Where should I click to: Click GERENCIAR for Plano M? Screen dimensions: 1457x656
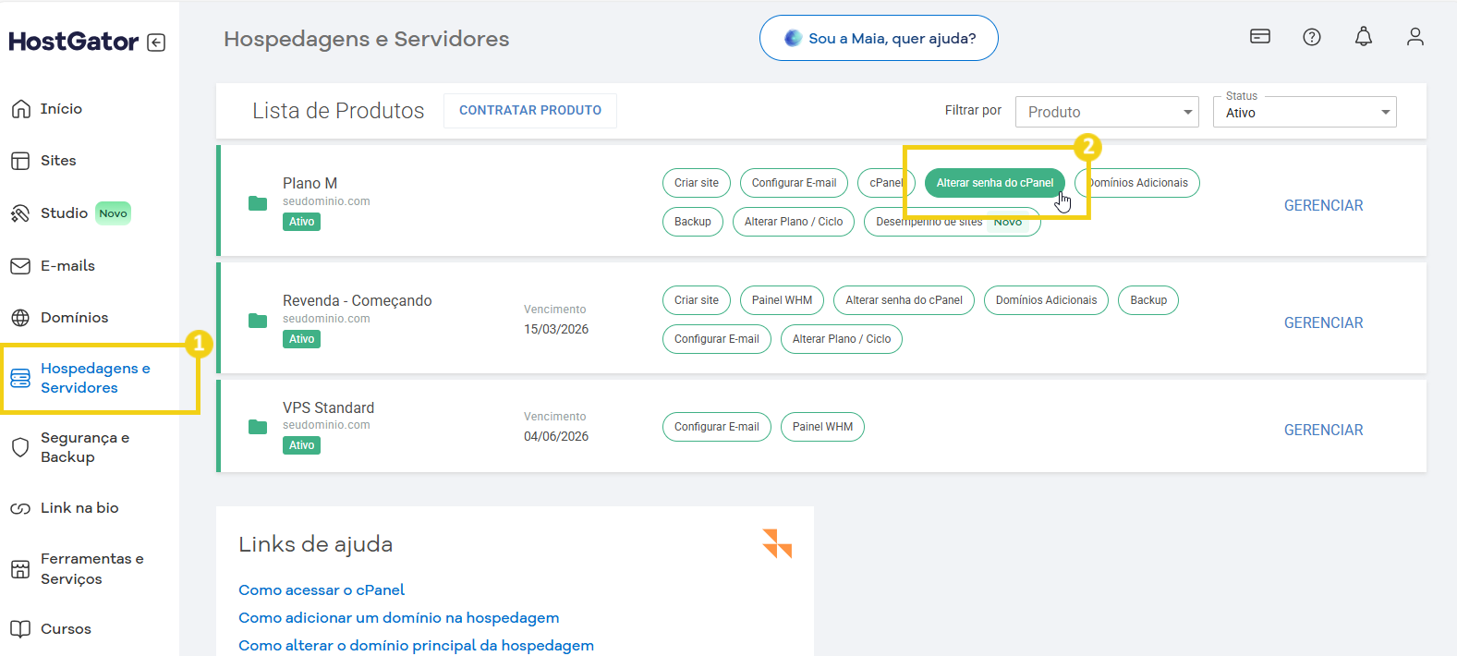(1323, 205)
